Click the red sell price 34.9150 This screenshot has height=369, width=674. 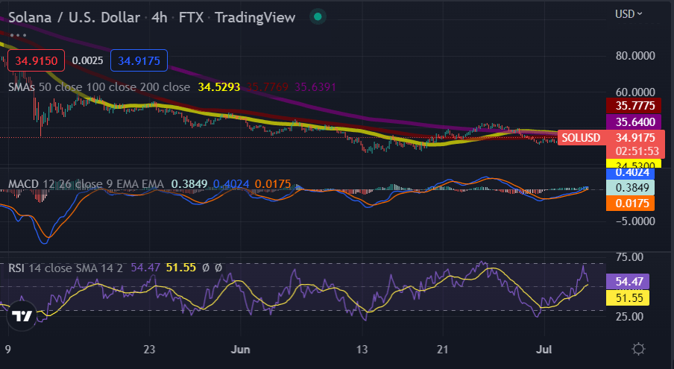(36, 60)
